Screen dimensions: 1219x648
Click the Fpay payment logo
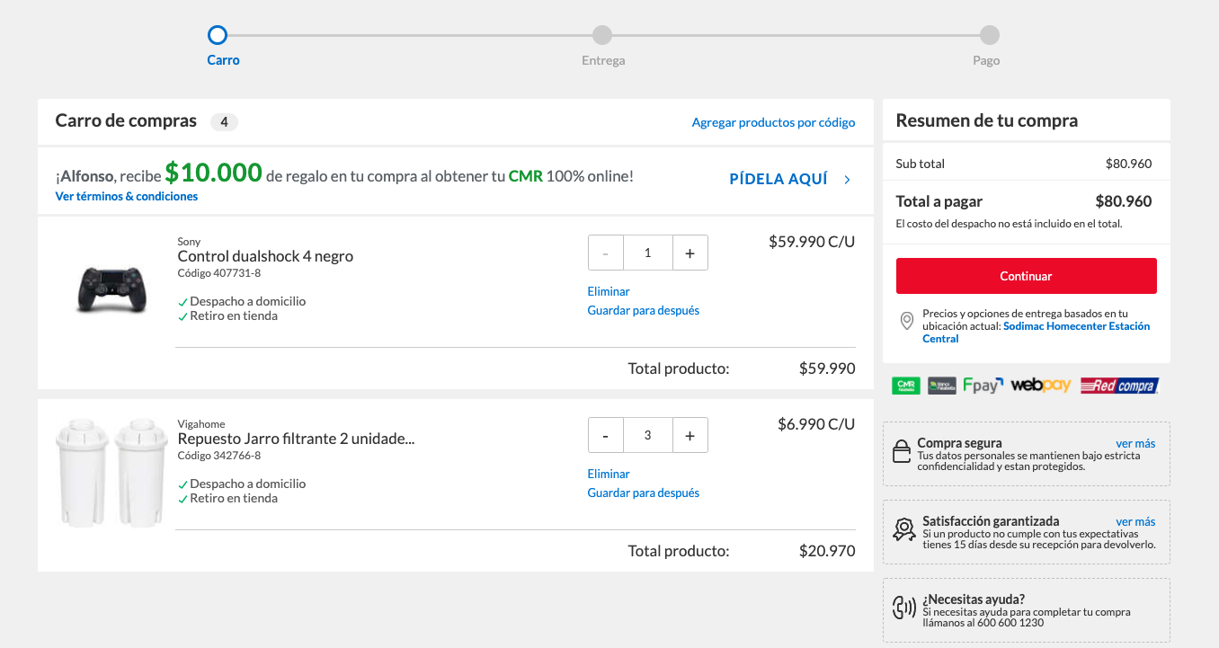point(983,386)
